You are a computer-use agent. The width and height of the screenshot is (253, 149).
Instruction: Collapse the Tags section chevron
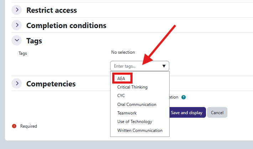tap(17, 40)
